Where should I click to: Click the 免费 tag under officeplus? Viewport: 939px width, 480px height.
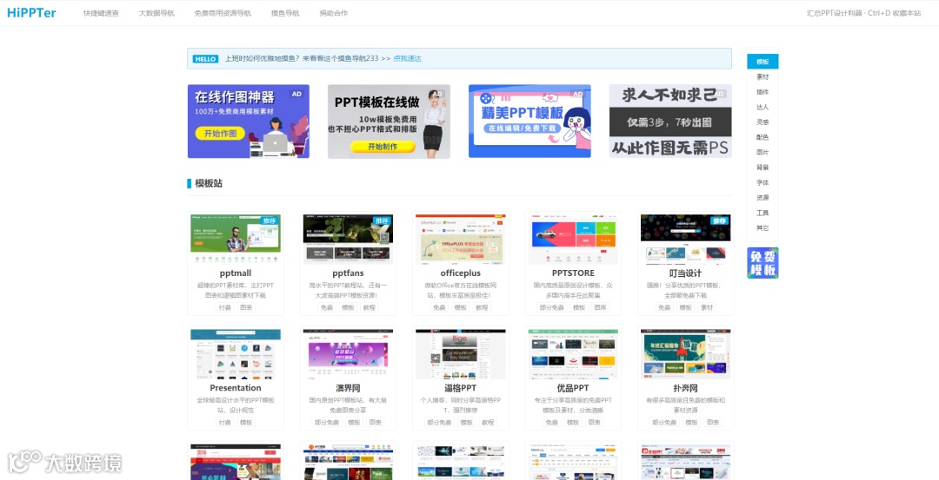[x=439, y=307]
